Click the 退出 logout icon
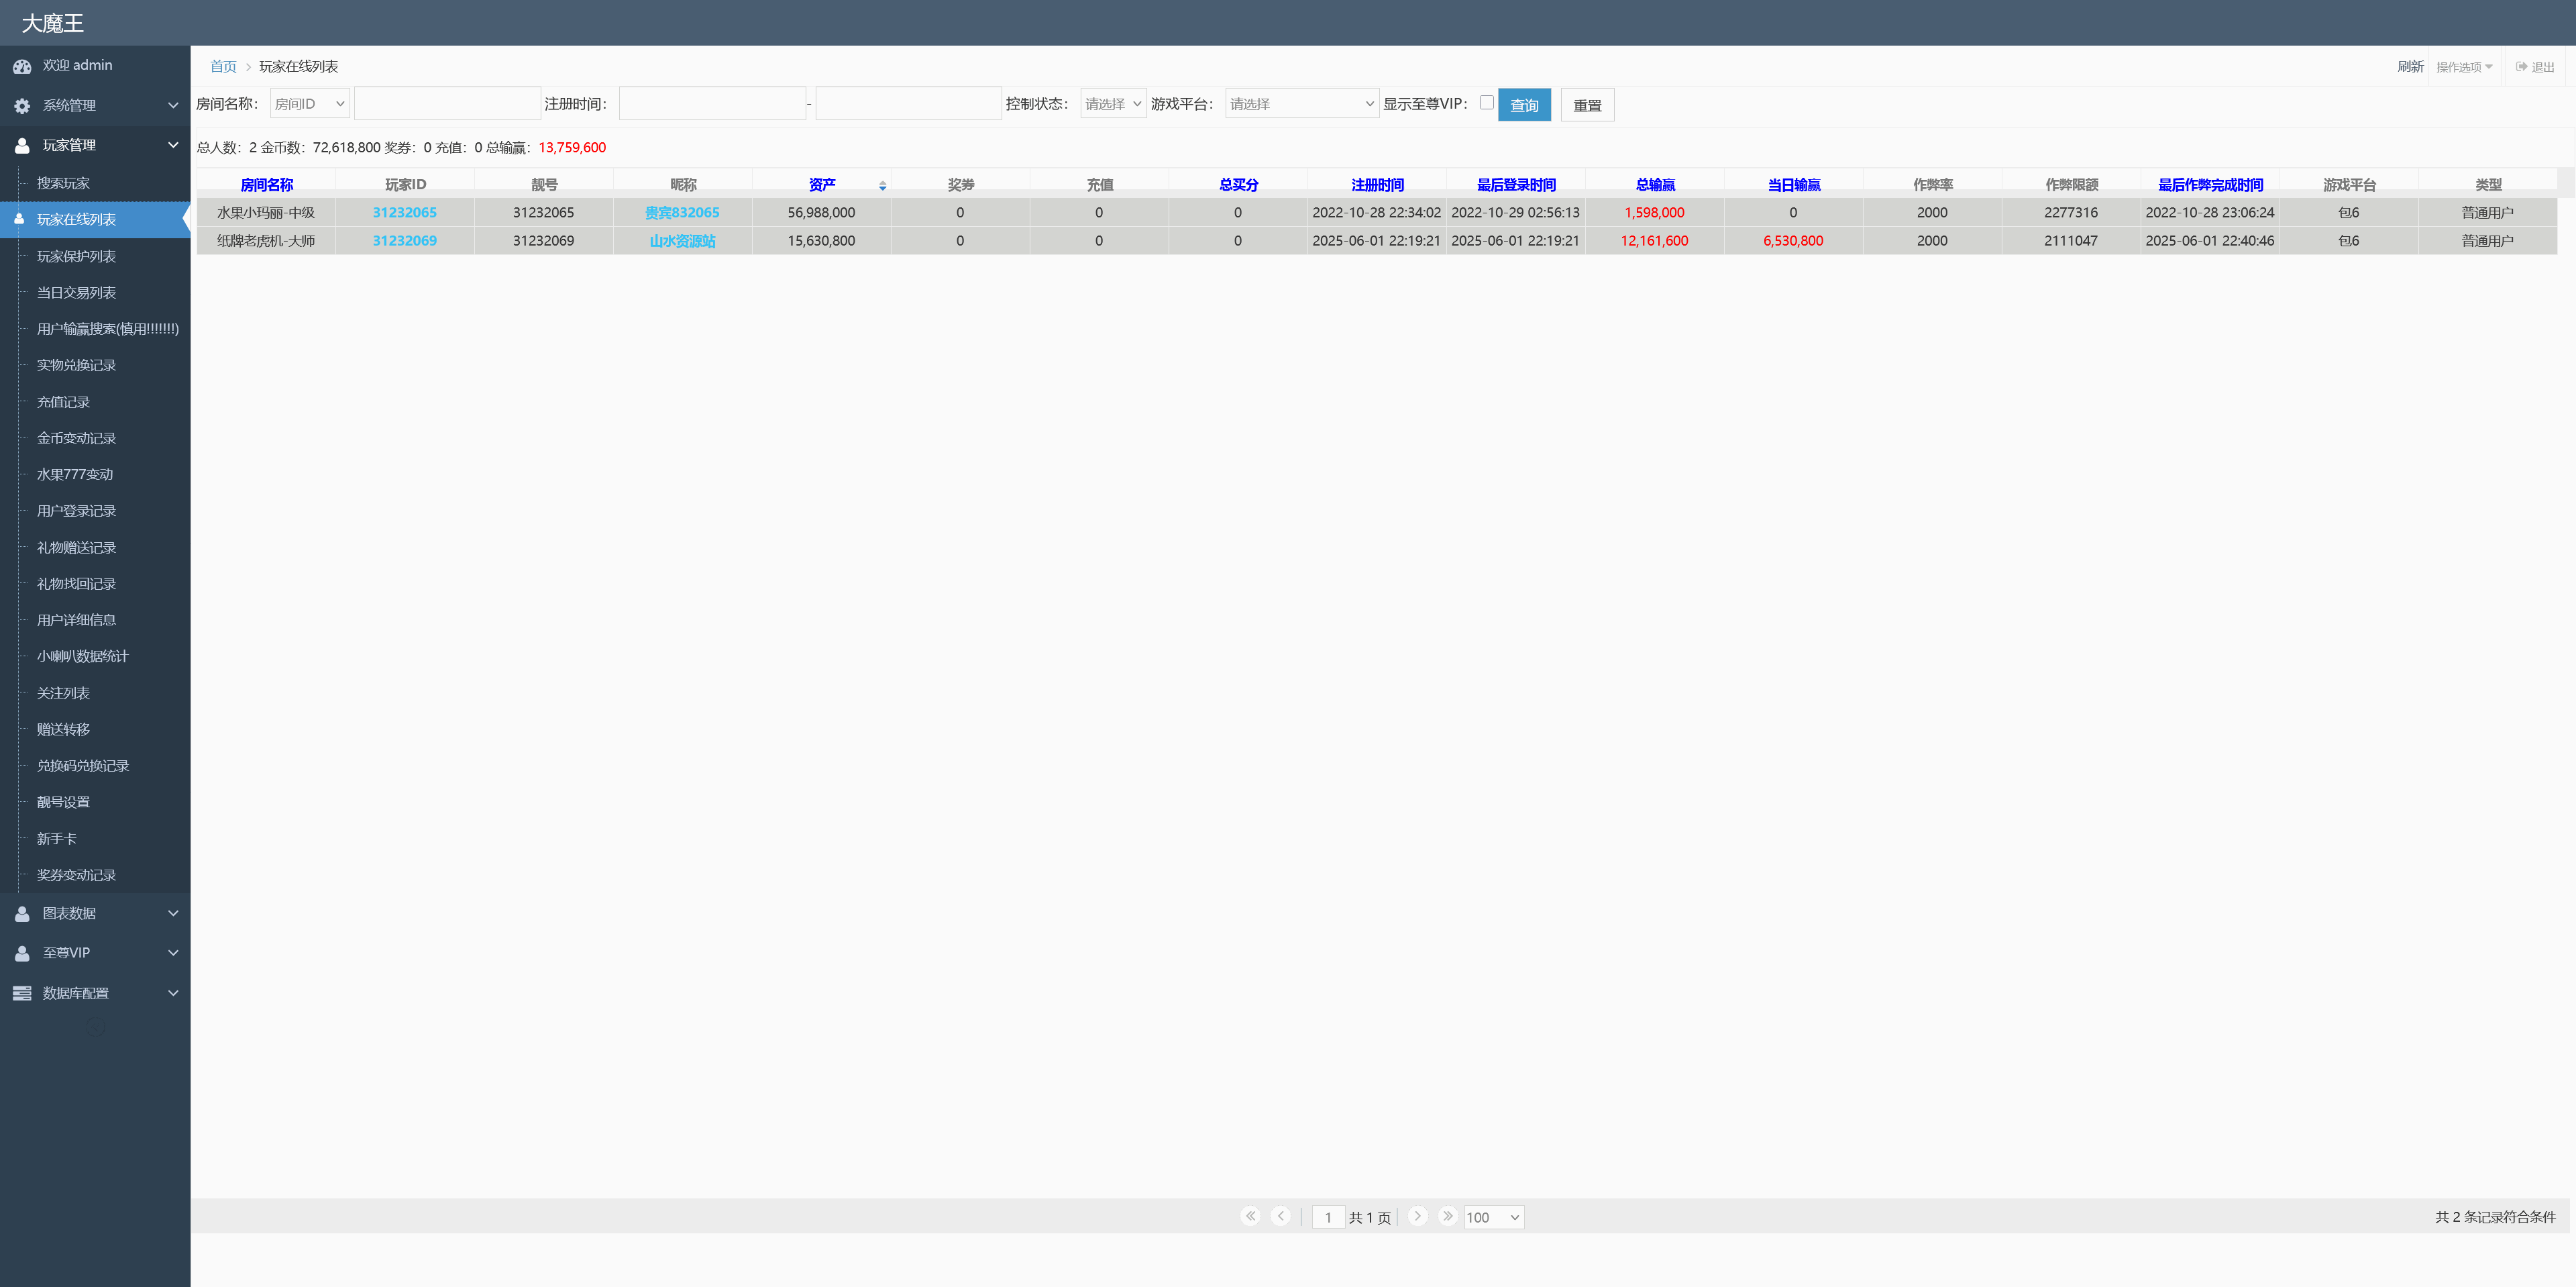2576x1287 pixels. [x=2521, y=67]
